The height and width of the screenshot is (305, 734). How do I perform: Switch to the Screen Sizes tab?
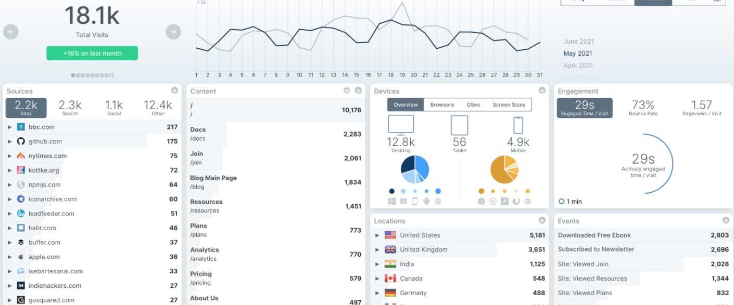point(509,104)
